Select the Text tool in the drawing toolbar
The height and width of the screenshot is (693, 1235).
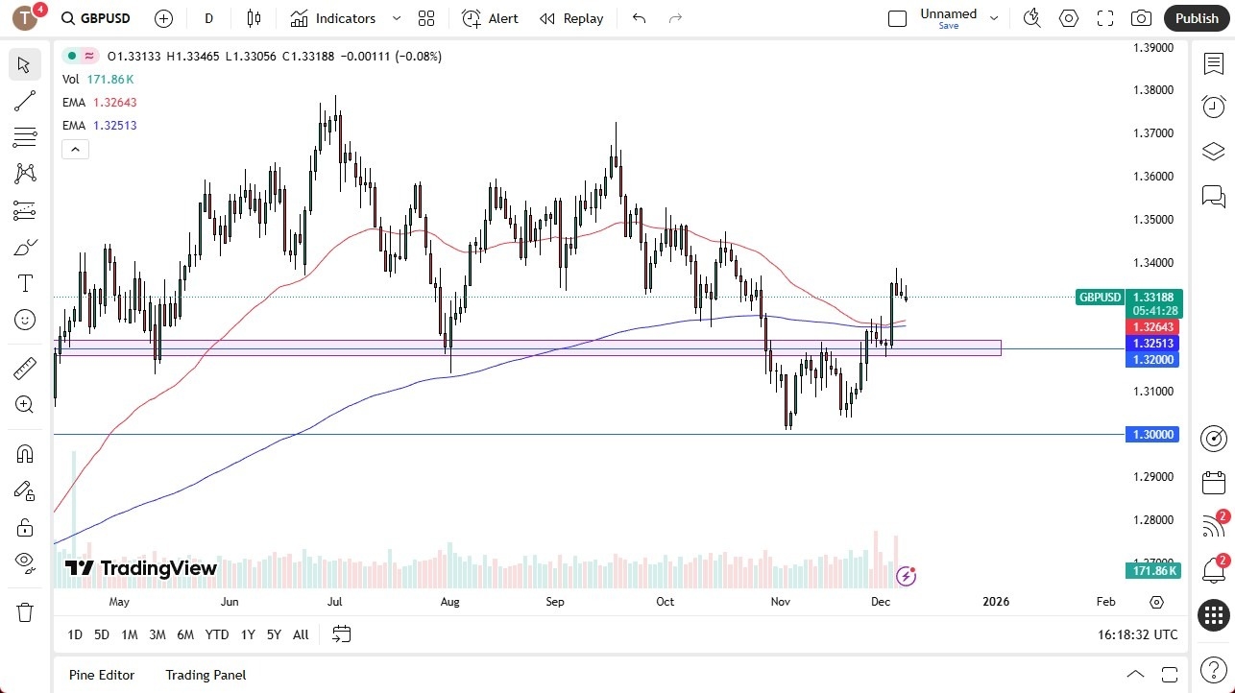click(x=25, y=283)
